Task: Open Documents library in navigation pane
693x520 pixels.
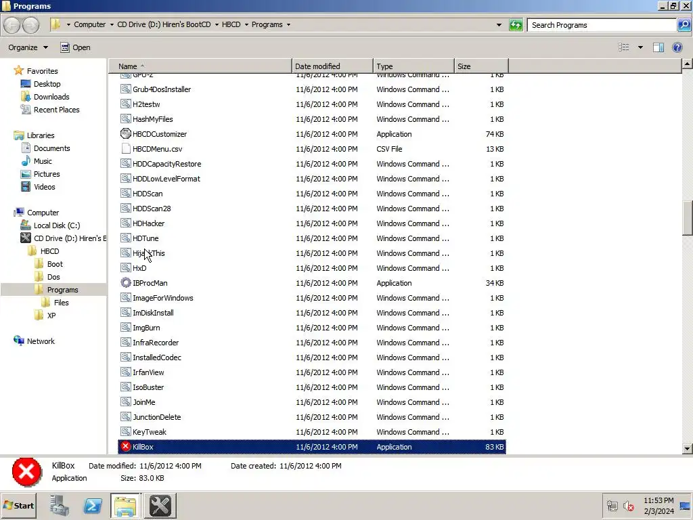Action: (x=51, y=148)
